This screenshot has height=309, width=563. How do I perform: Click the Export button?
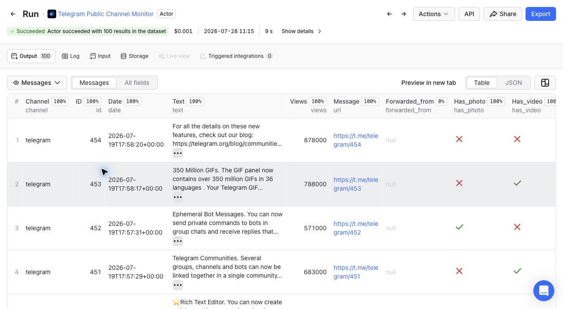[540, 14]
